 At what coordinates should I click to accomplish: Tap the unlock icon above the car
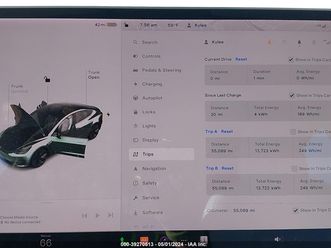pyautogui.click(x=47, y=80)
